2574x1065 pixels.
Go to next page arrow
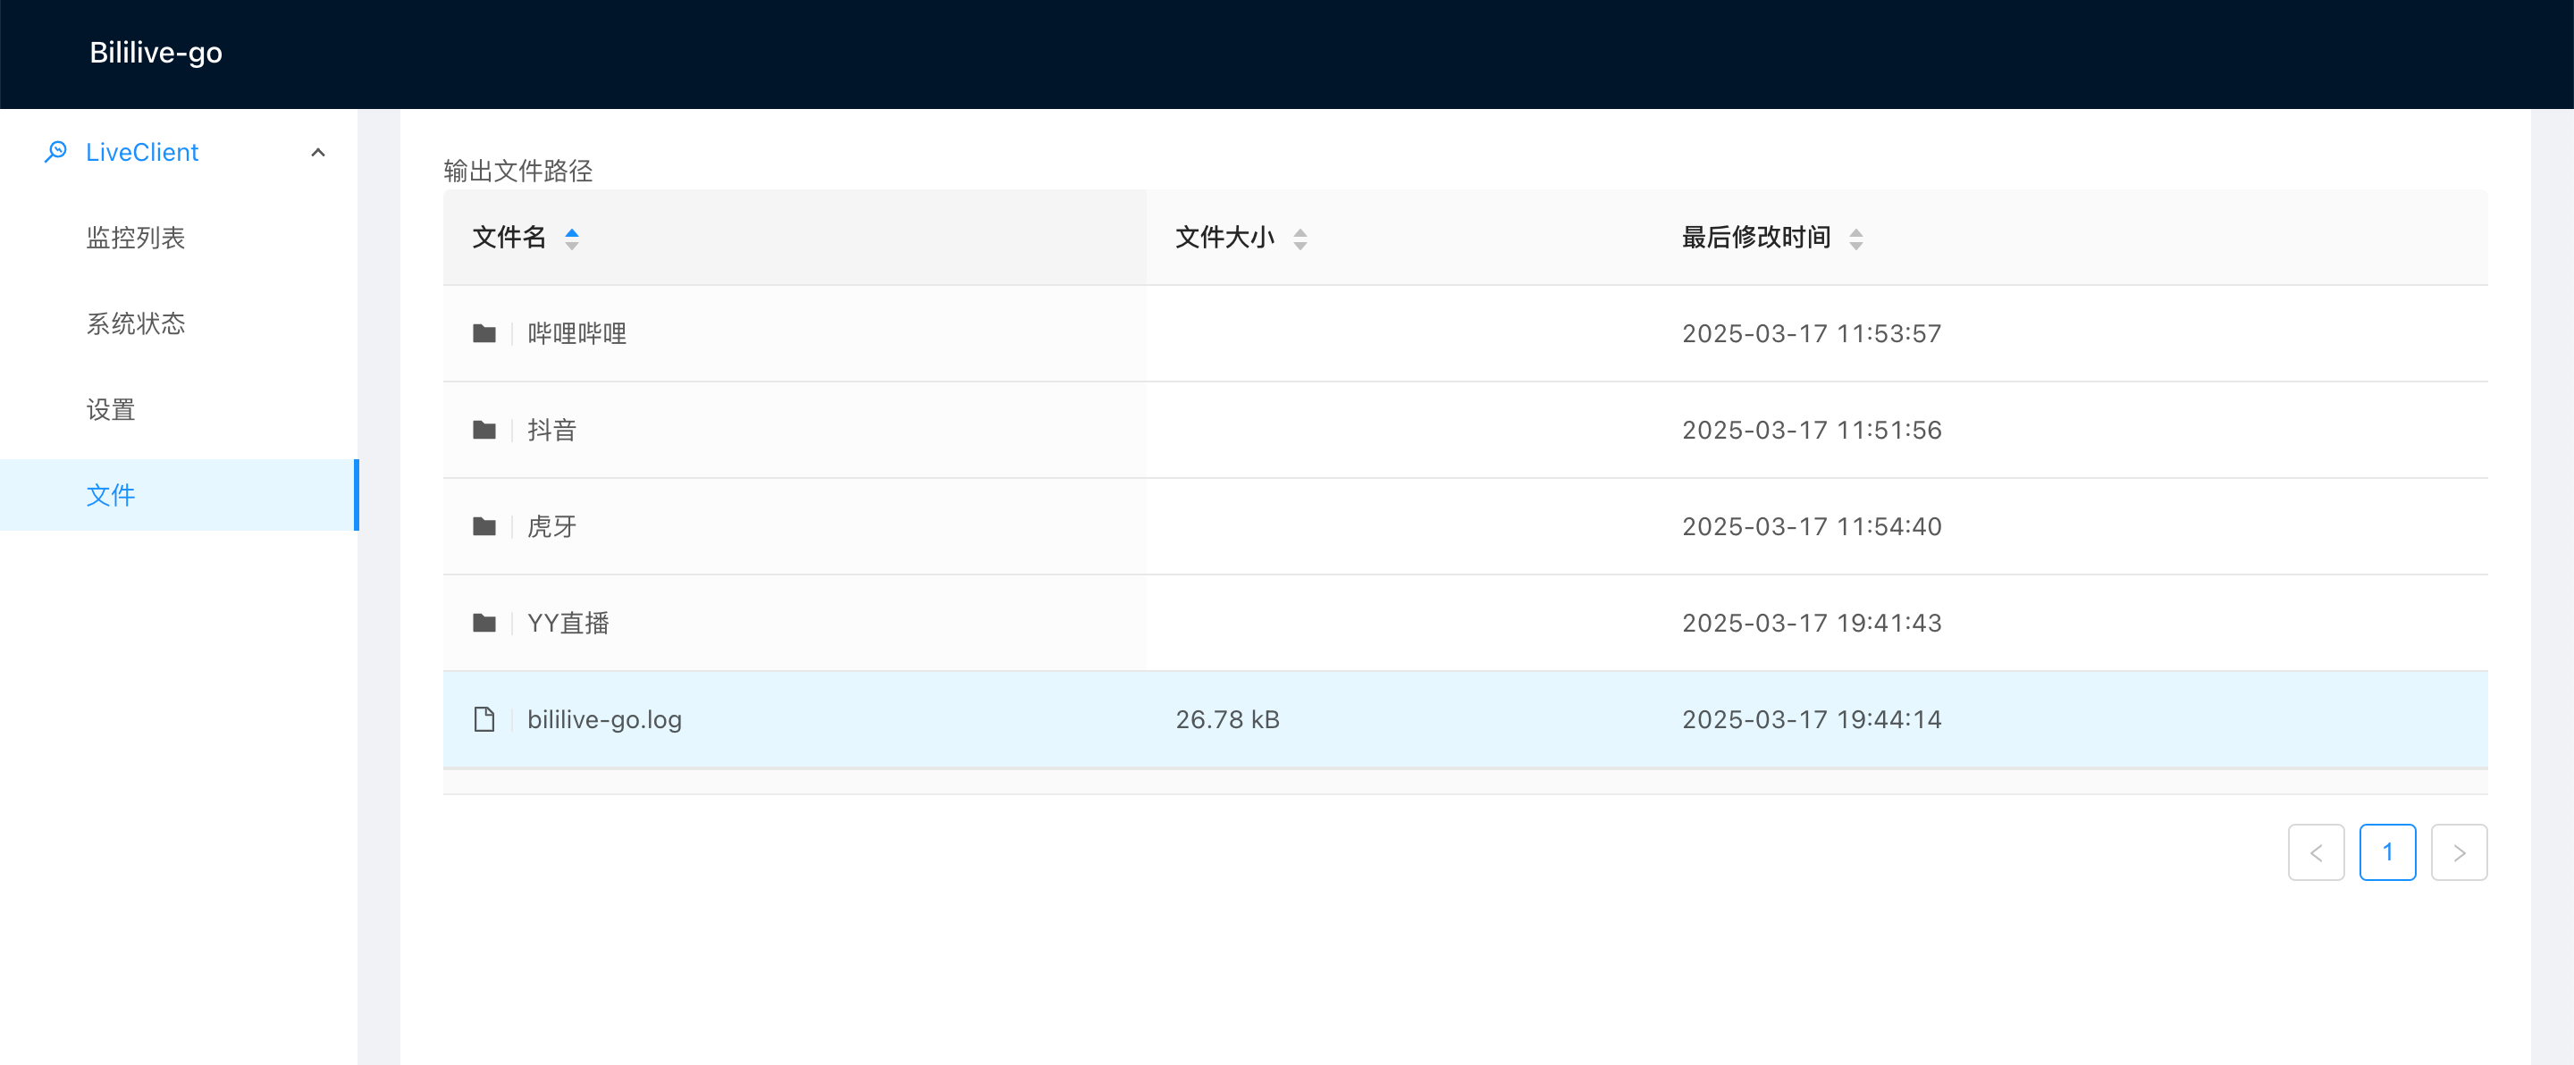tap(2458, 852)
